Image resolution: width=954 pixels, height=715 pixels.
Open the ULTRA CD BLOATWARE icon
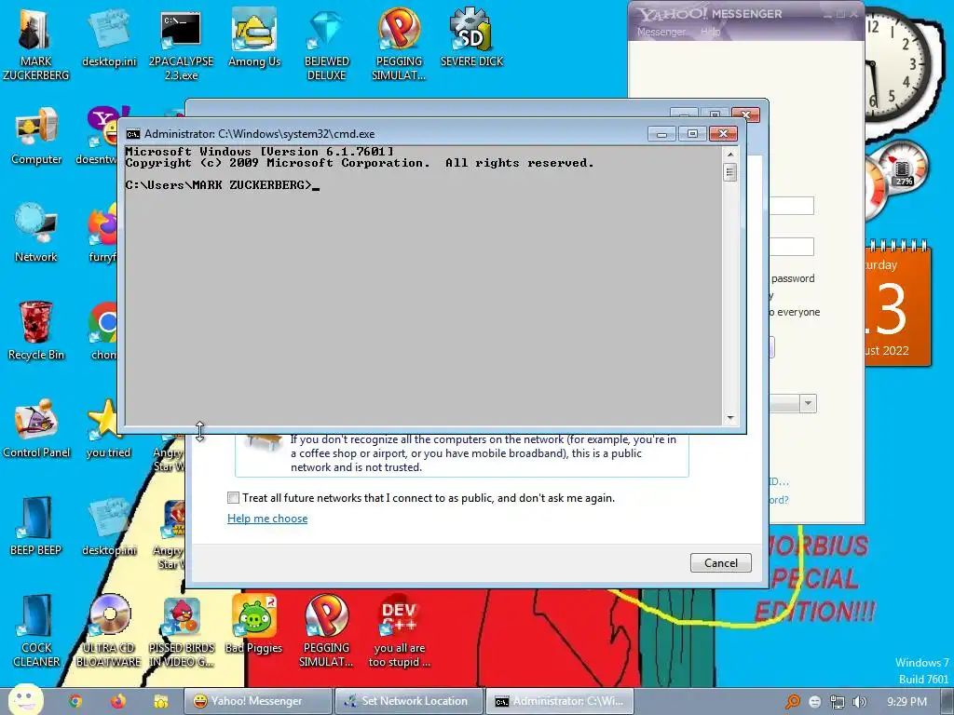point(109,630)
